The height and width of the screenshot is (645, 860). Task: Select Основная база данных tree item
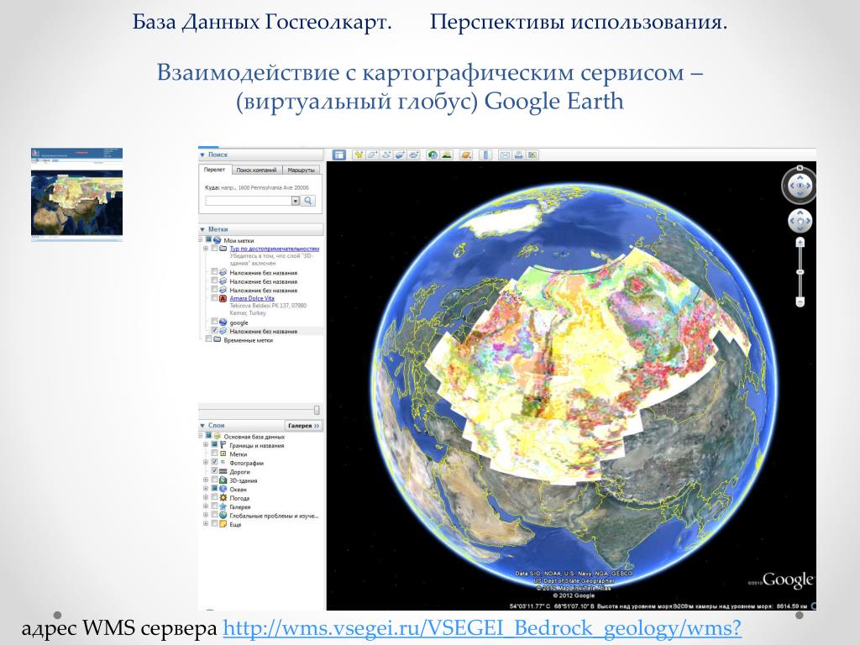(x=254, y=437)
